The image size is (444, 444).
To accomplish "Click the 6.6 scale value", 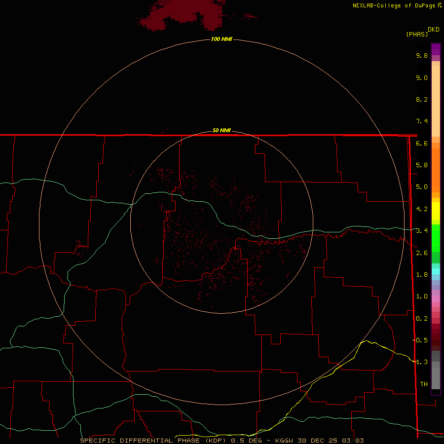I will pos(422,143).
